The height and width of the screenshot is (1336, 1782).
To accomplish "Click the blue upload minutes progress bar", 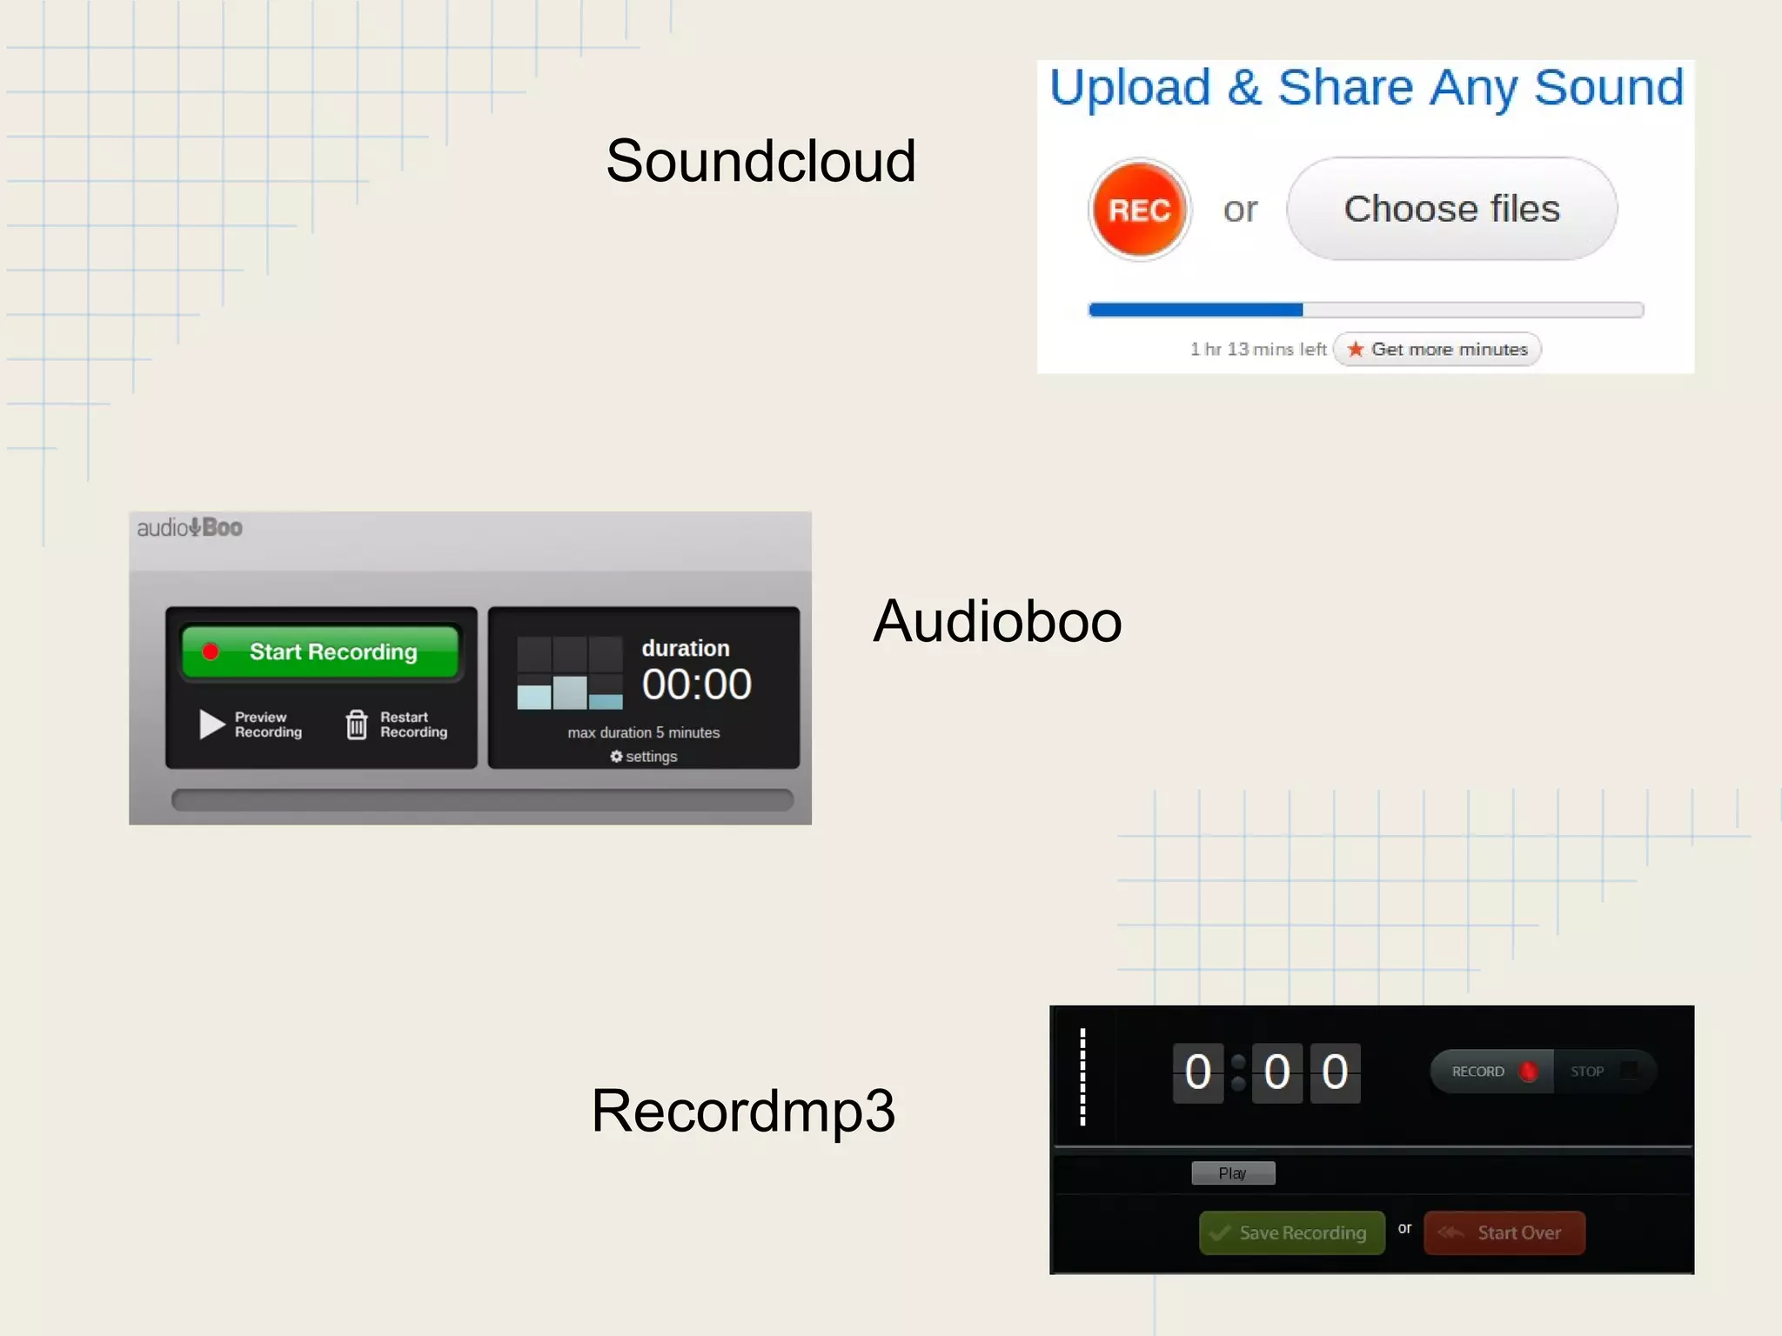I will point(1365,310).
